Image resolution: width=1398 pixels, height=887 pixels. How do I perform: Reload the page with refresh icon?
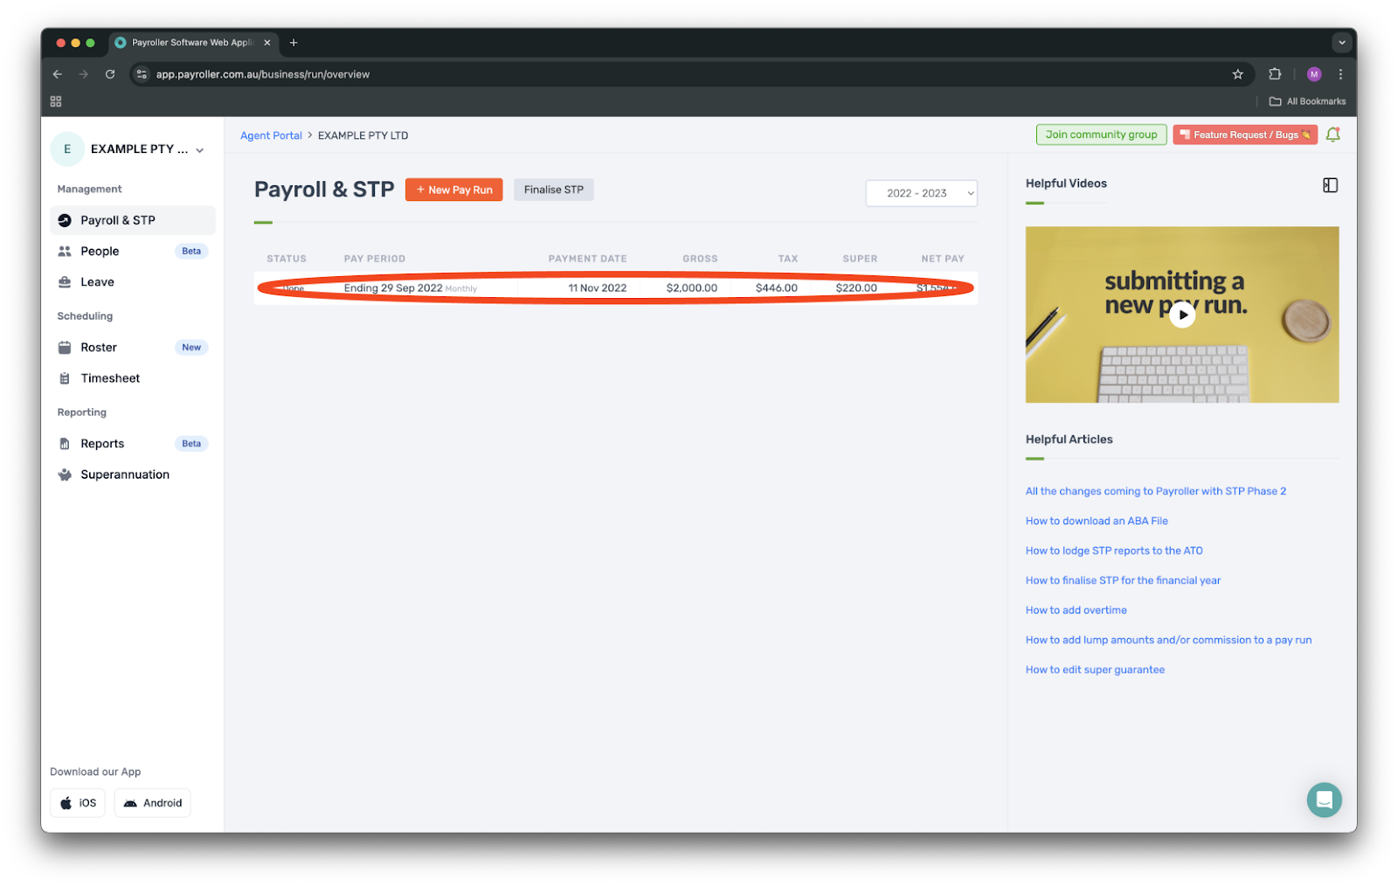pyautogui.click(x=110, y=74)
